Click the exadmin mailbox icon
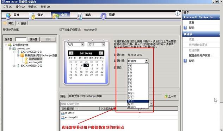This screenshot has height=131, width=223. [x=63, y=113]
